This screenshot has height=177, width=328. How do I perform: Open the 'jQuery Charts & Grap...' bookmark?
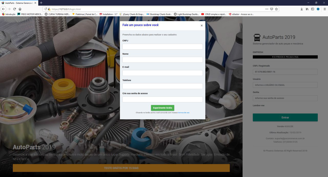coord(132,14)
